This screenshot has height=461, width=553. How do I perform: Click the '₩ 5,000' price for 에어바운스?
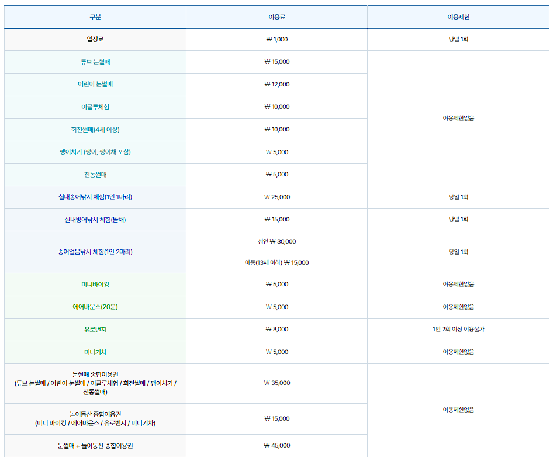point(277,307)
